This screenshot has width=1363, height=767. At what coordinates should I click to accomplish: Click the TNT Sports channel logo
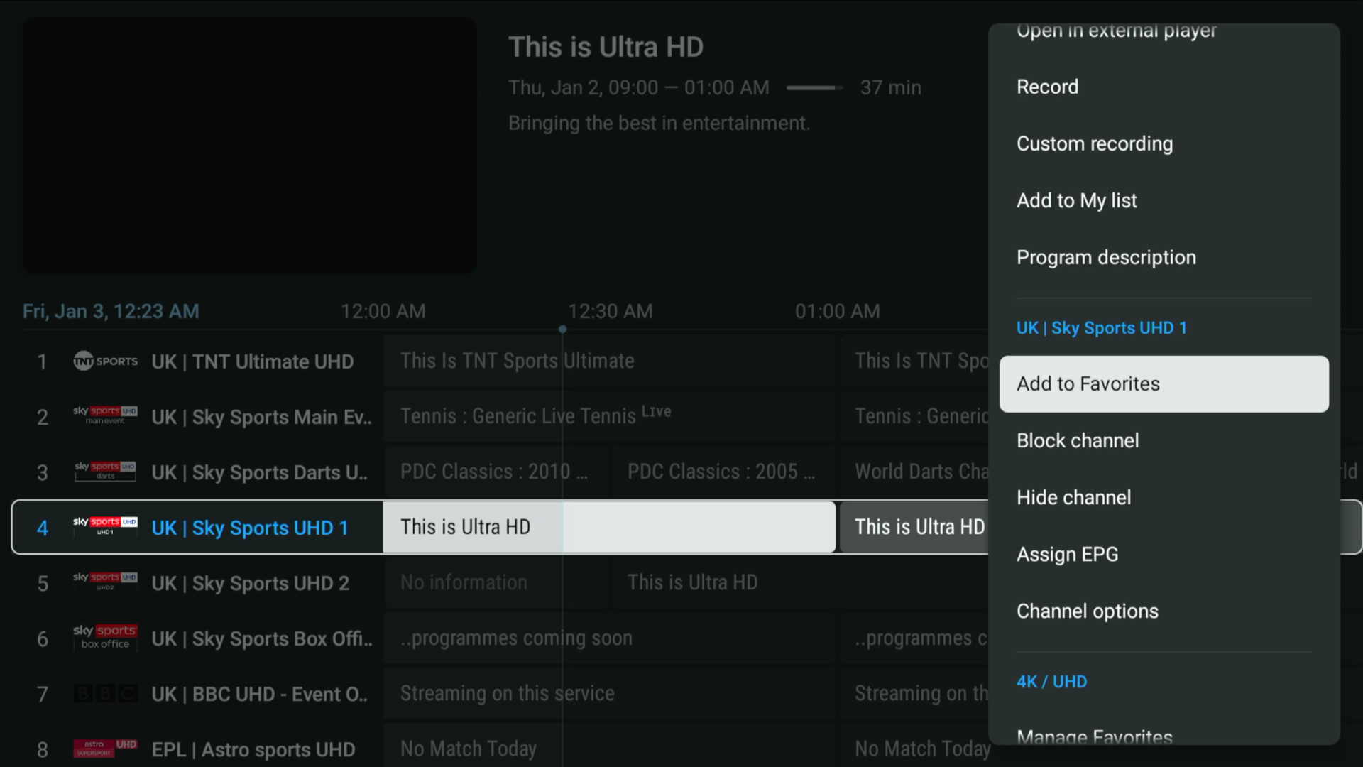coord(105,361)
